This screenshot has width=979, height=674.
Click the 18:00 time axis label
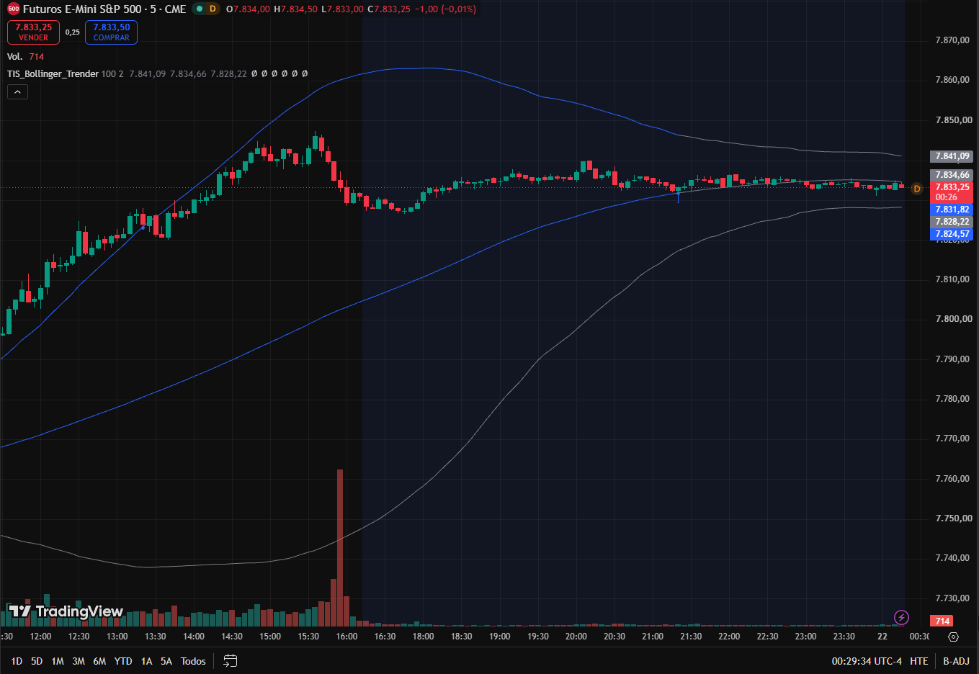(x=423, y=637)
